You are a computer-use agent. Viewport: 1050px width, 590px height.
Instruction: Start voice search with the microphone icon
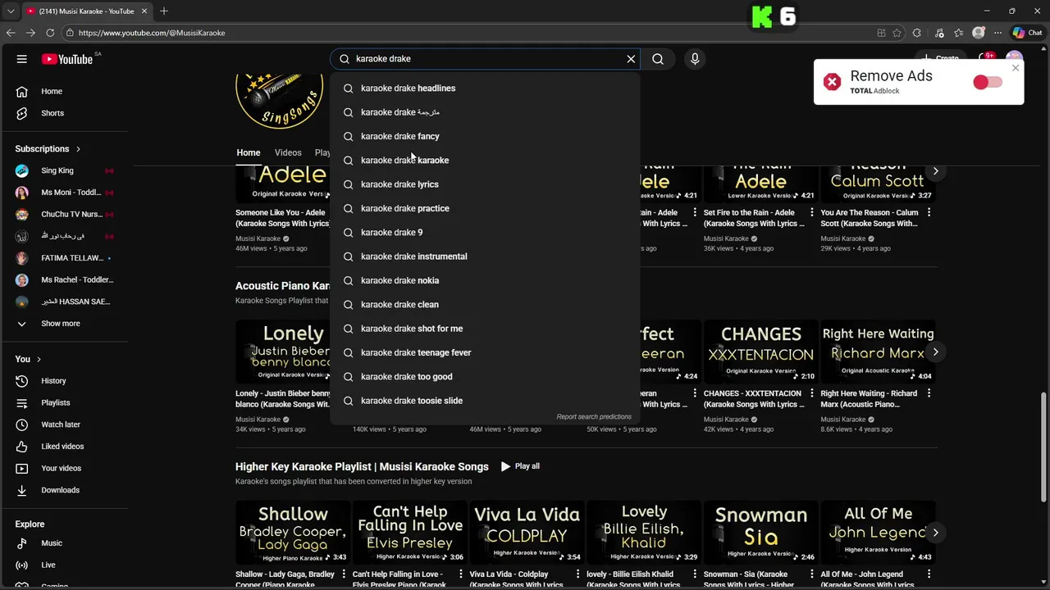point(695,59)
